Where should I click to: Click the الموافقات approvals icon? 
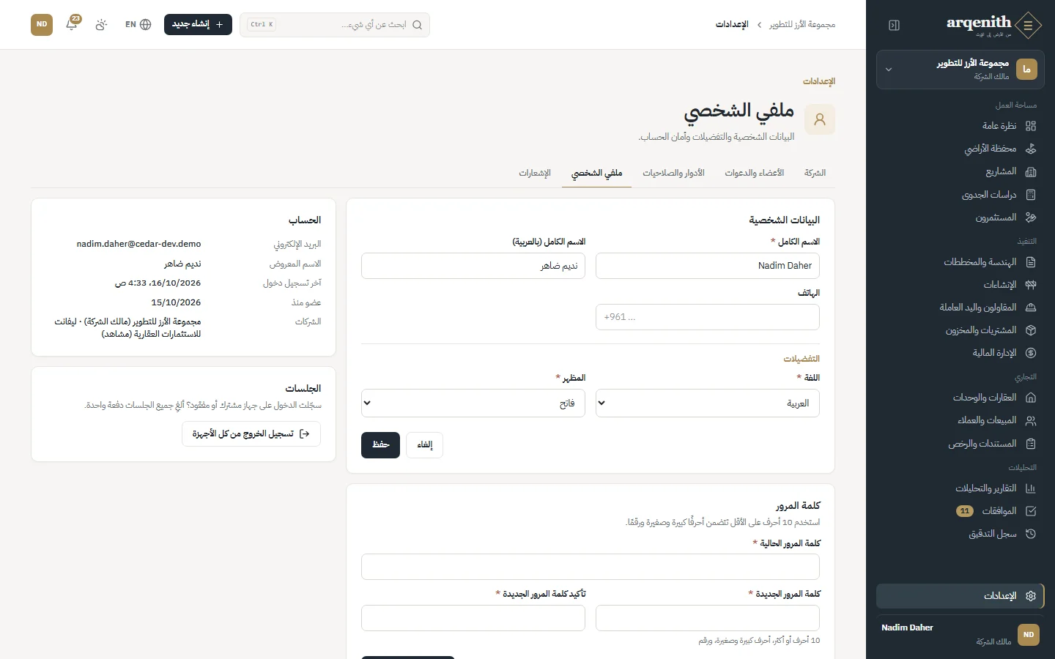(x=1031, y=511)
